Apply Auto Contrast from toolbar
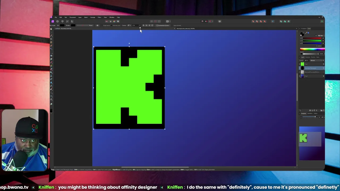The height and width of the screenshot is (191, 340). point(110,21)
